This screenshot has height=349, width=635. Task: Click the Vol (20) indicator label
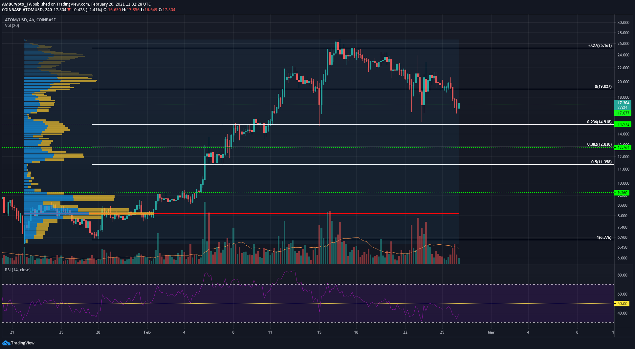point(12,26)
